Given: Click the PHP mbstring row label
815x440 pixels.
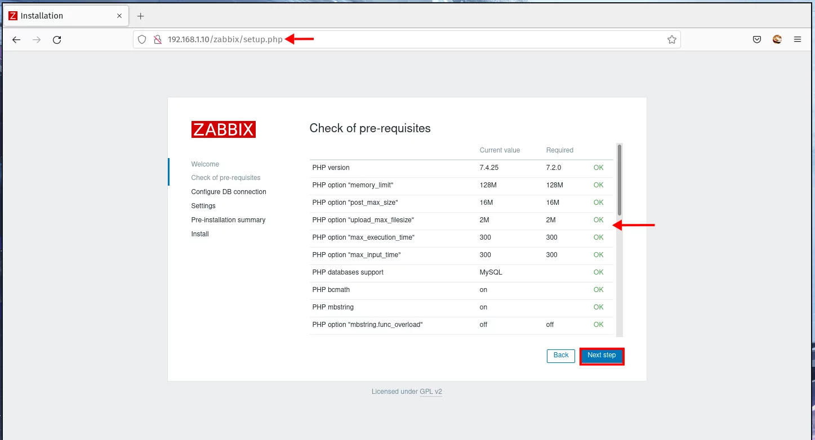Looking at the screenshot, I should (333, 307).
